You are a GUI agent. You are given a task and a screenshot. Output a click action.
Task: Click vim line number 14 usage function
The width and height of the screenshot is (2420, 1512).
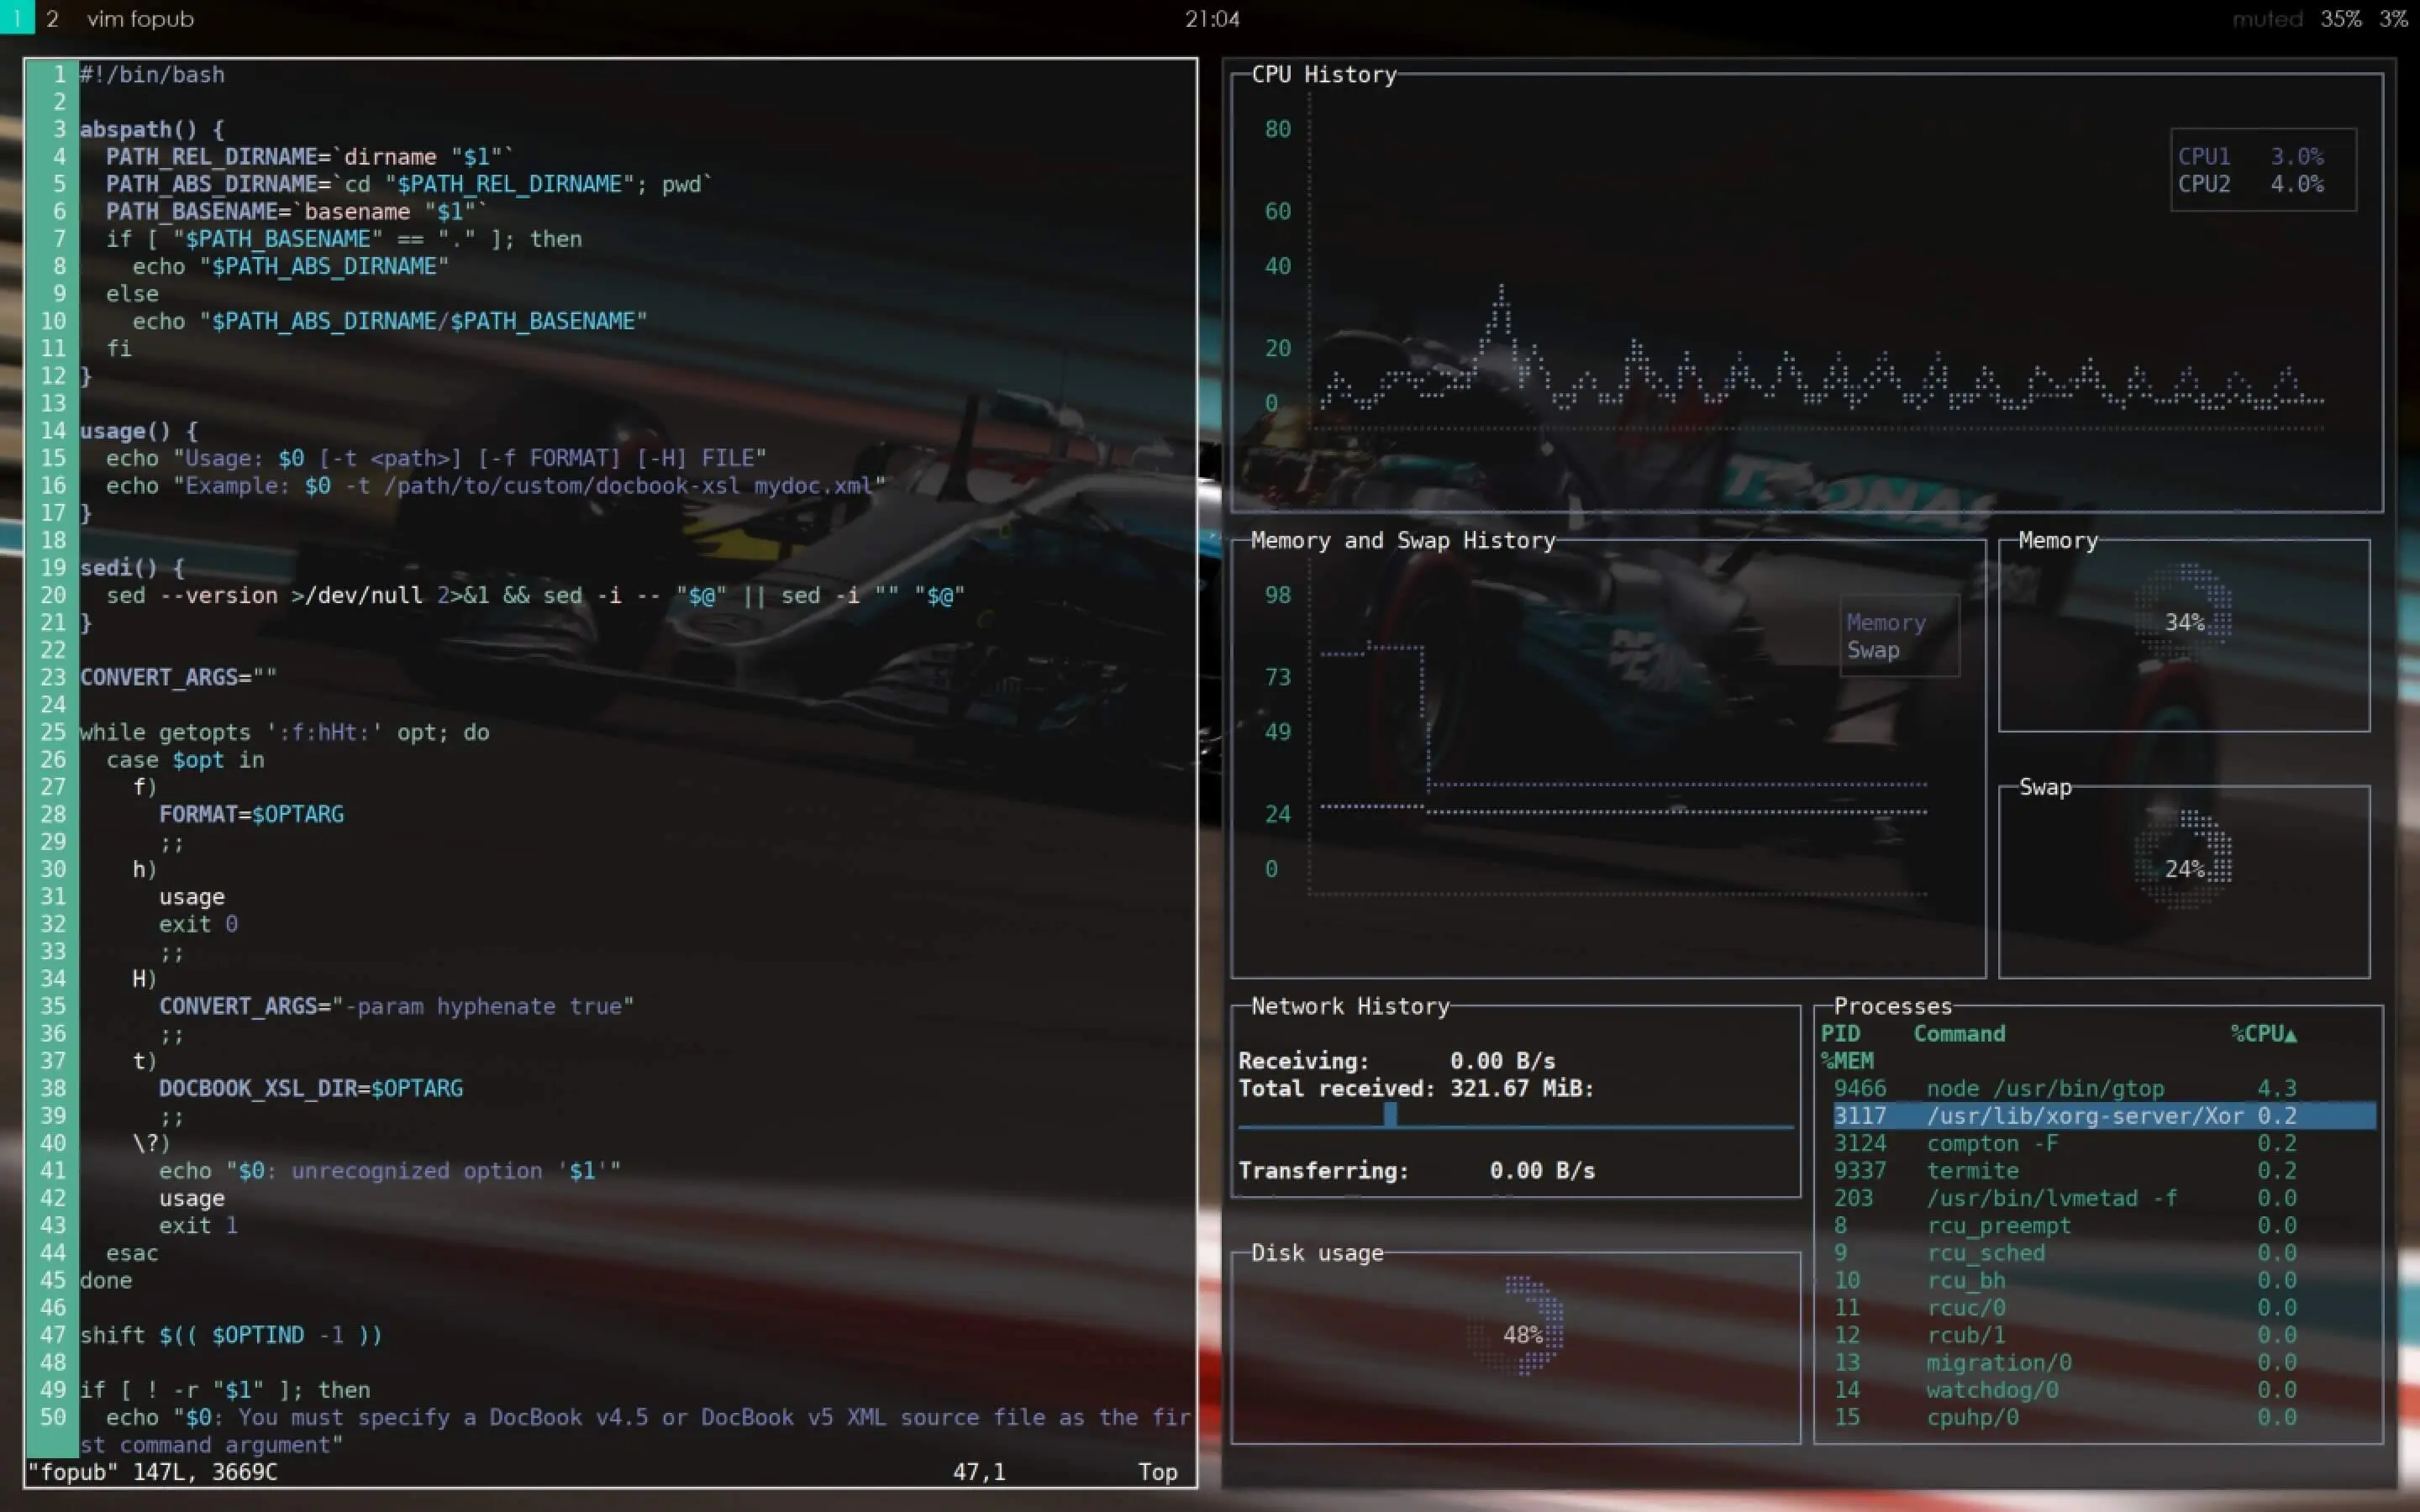click(53, 430)
